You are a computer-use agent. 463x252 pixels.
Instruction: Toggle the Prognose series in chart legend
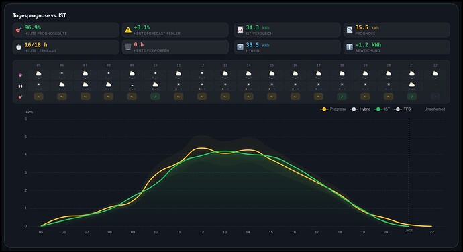[333, 109]
